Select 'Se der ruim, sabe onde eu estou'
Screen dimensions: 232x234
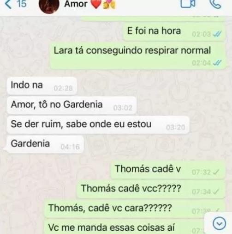coord(98,125)
